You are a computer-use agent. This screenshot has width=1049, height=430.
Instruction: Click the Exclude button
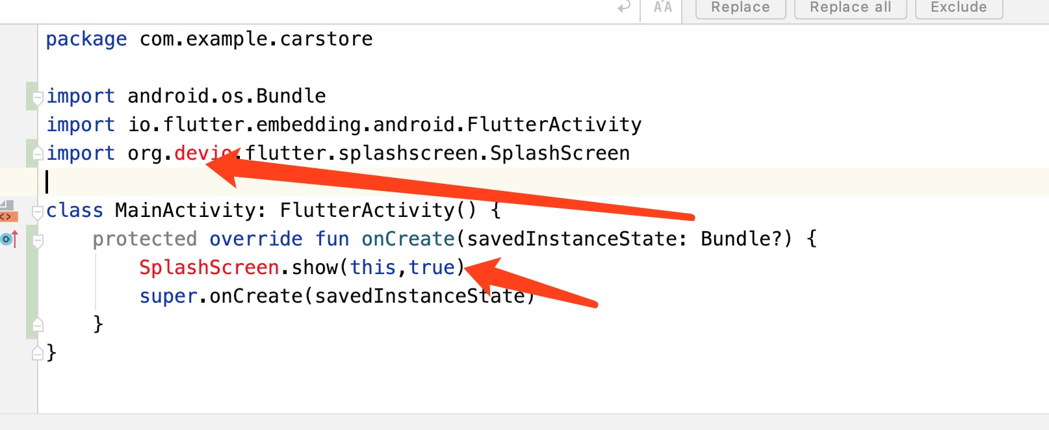coord(959,7)
